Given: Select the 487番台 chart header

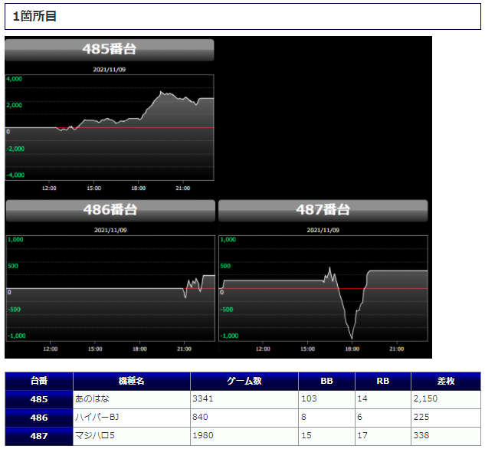Looking at the screenshot, I should coord(323,211).
